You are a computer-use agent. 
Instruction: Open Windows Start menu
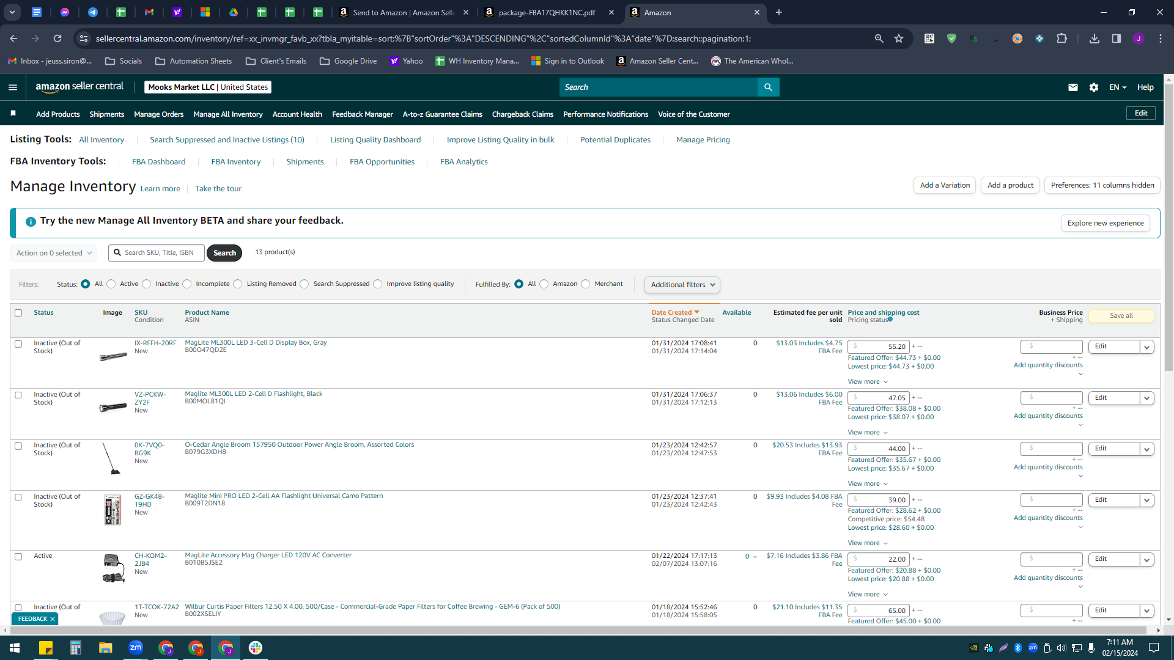(15, 648)
